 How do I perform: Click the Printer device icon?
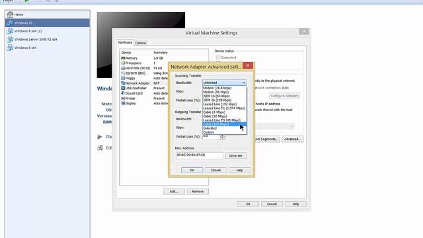[123, 99]
